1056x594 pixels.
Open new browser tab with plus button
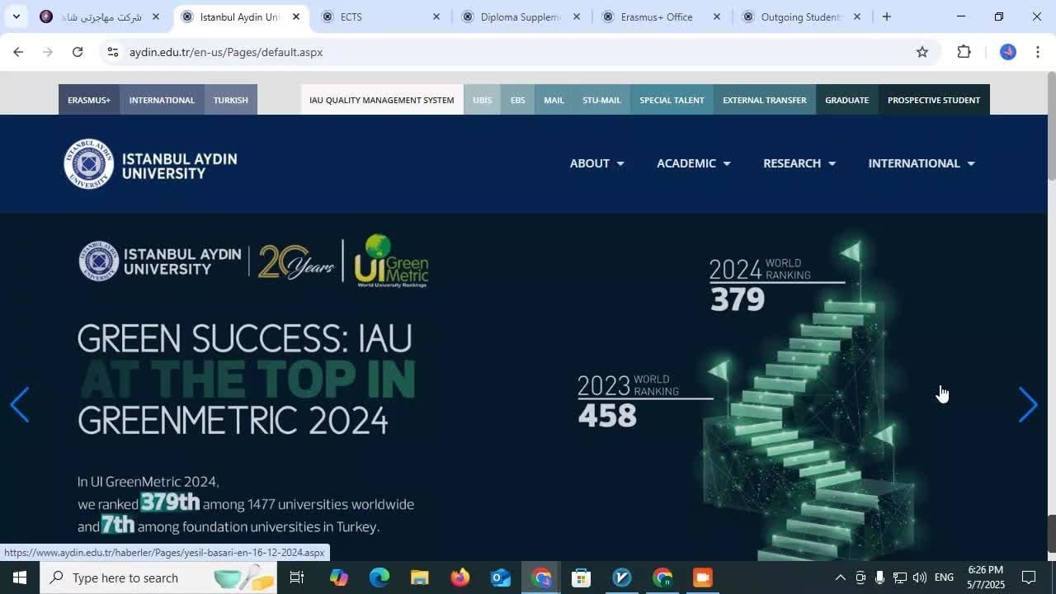pyautogui.click(x=886, y=16)
